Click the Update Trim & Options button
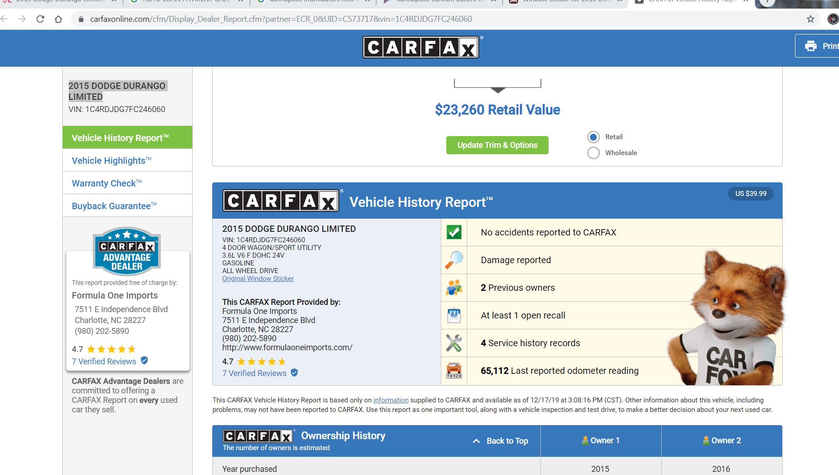Viewport: 839px width, 475px height. pyautogui.click(x=497, y=145)
